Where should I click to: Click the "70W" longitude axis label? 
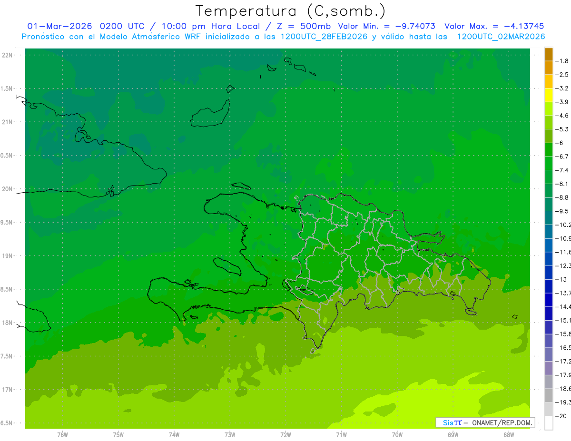pos(397,435)
